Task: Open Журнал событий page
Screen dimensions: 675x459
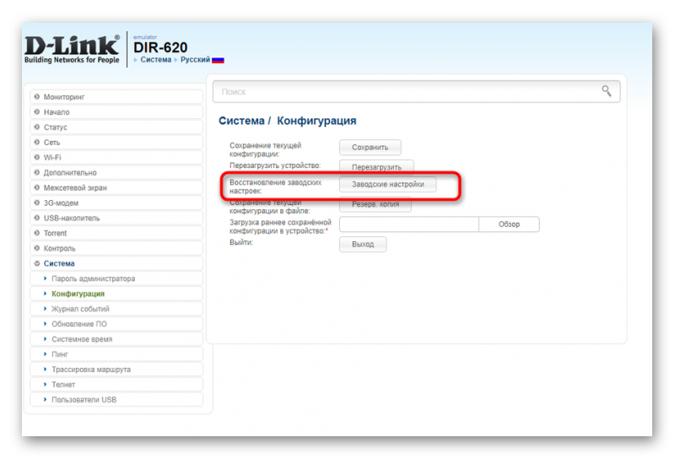Action: [116, 309]
